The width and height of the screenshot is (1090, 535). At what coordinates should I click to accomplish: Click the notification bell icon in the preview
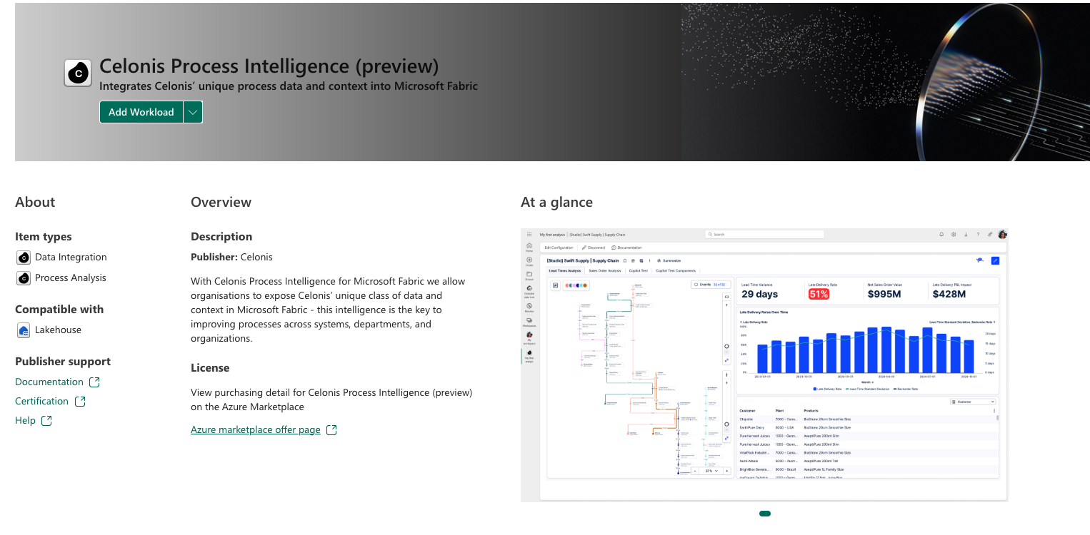[x=941, y=234]
